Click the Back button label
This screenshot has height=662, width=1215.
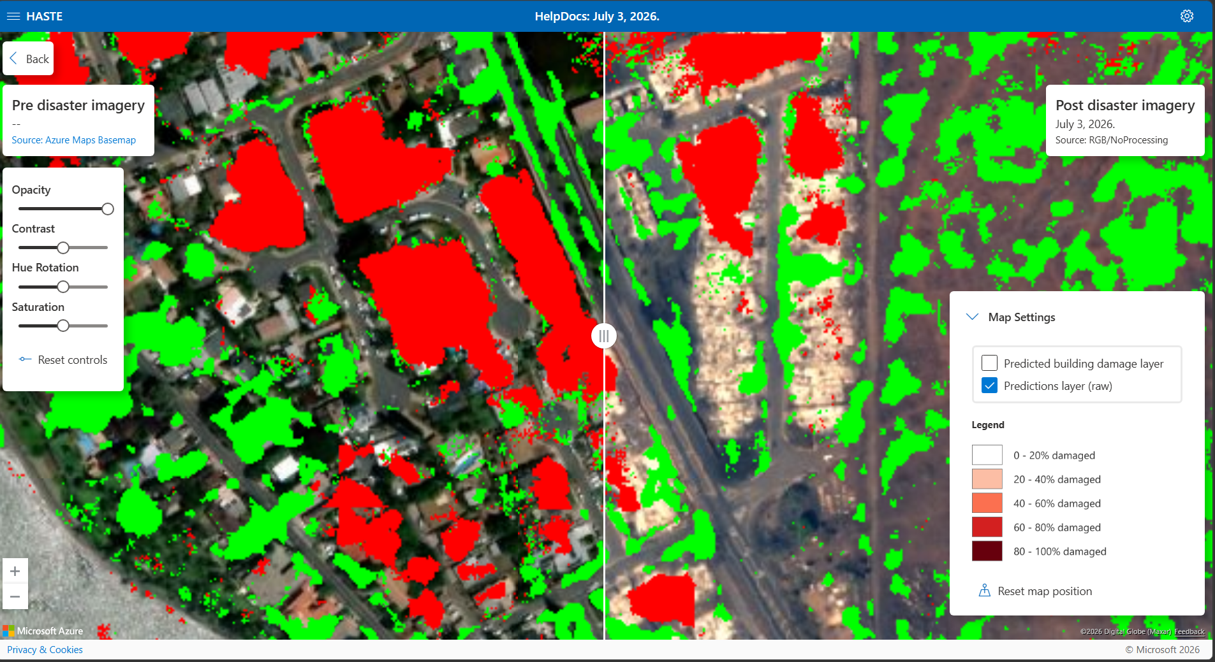pos(37,59)
